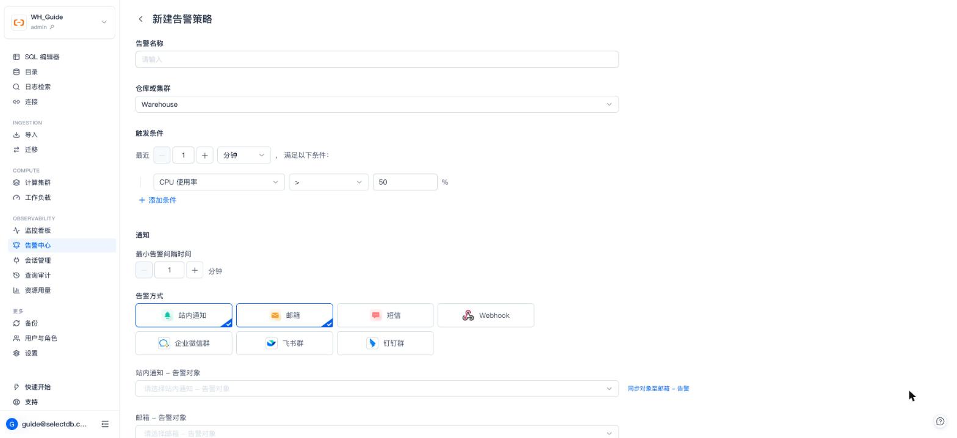The image size is (957, 438).
Task: Select the 钉钉群 alert method
Action: 385,343
